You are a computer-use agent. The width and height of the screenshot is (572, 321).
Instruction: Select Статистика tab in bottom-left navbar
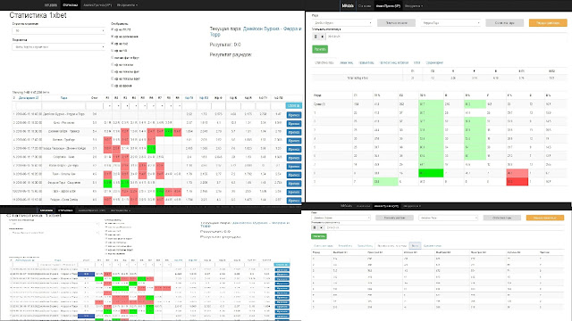(x=65, y=210)
